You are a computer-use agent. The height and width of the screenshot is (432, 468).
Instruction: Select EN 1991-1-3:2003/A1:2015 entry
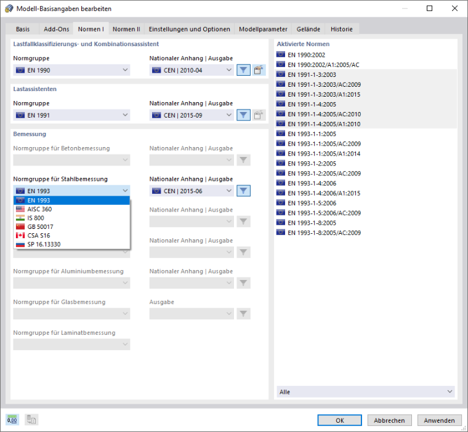click(366, 94)
